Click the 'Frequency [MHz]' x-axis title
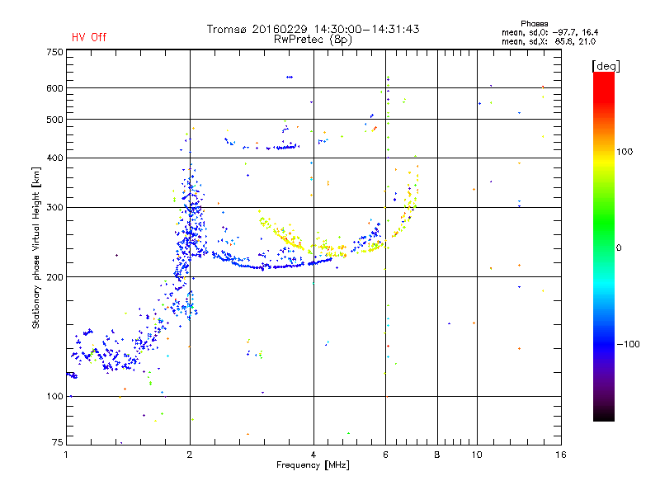The width and height of the screenshot is (660, 495). pyautogui.click(x=313, y=464)
